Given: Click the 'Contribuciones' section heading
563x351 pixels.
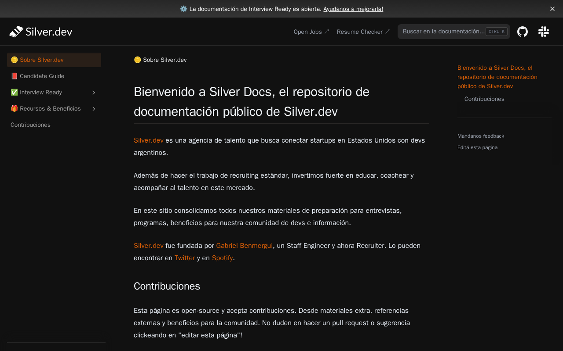Looking at the screenshot, I should point(167,286).
